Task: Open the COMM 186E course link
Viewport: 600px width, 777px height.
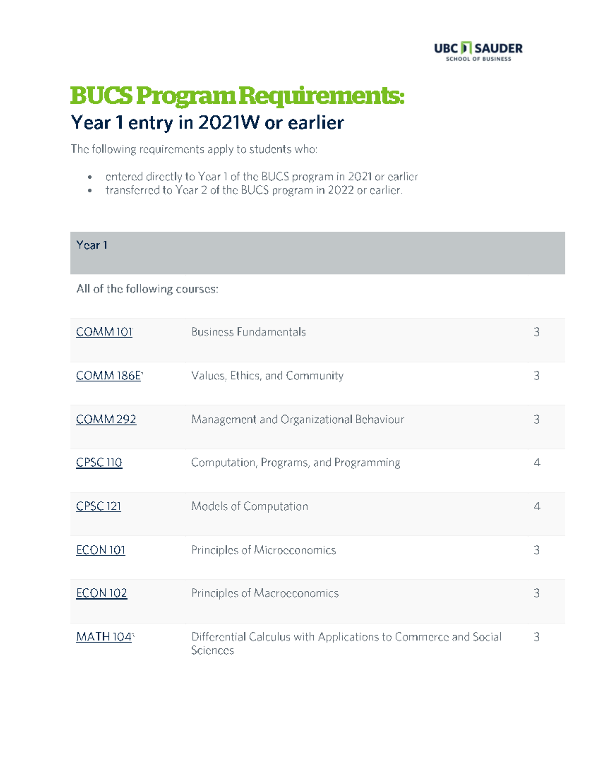Action: (108, 376)
